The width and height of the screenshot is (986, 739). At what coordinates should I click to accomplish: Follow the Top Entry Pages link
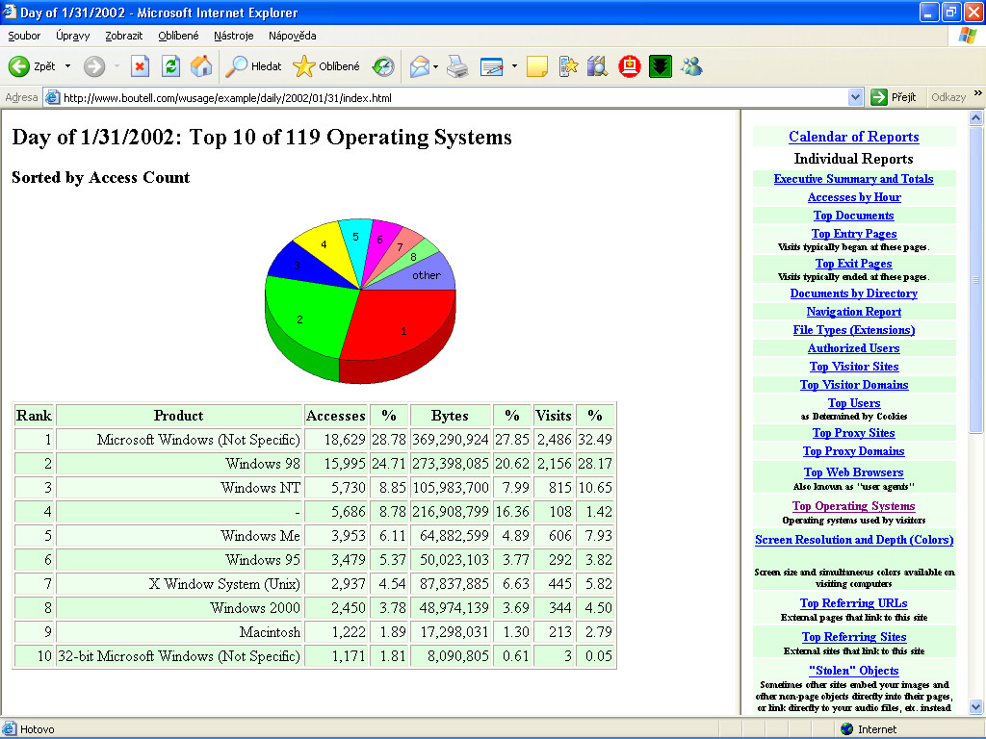(x=854, y=233)
